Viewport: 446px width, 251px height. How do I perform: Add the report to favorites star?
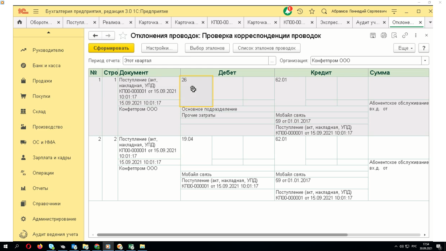pos(123,36)
